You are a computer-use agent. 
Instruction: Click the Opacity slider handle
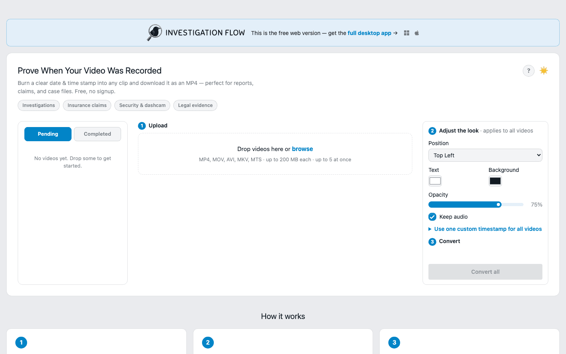498,205
